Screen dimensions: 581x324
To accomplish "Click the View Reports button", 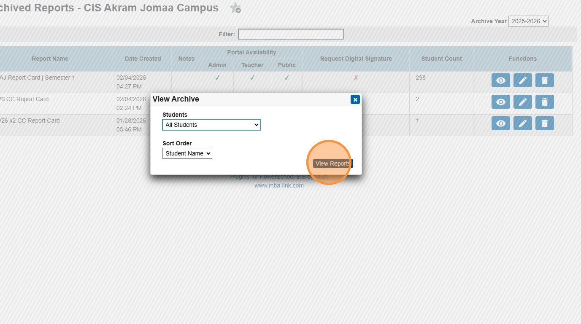I will coord(333,163).
